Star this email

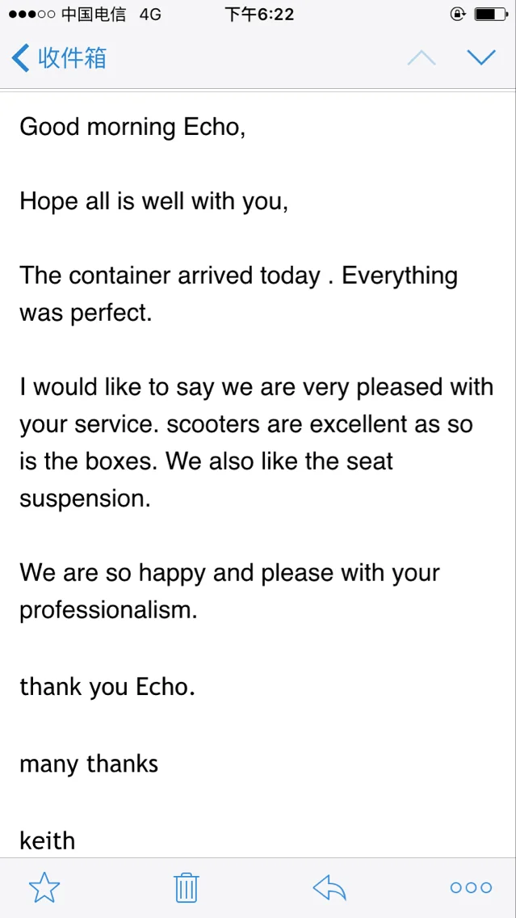click(44, 887)
